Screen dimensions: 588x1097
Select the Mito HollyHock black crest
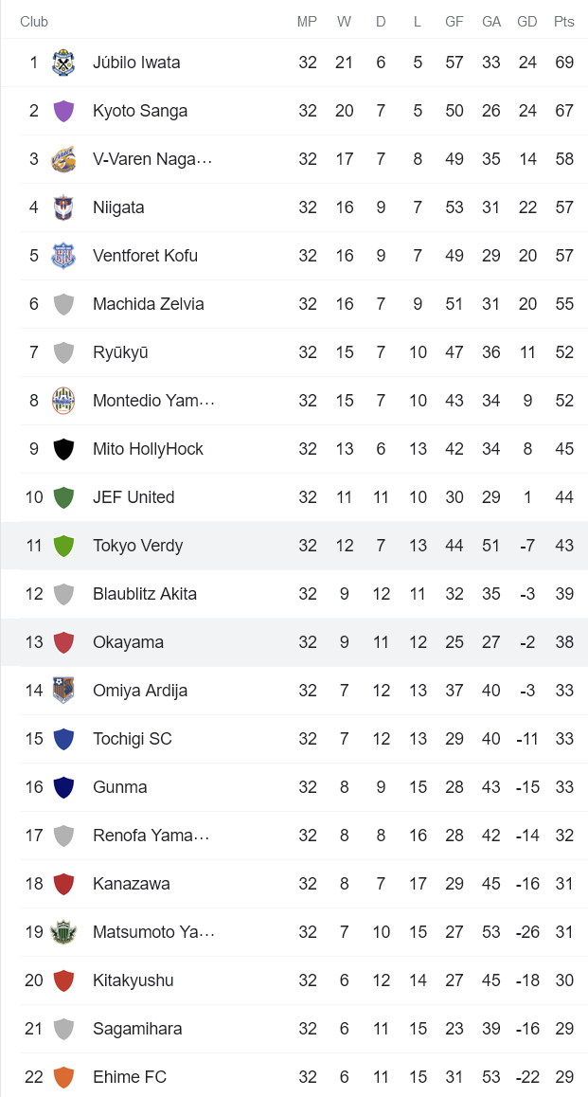pos(62,449)
